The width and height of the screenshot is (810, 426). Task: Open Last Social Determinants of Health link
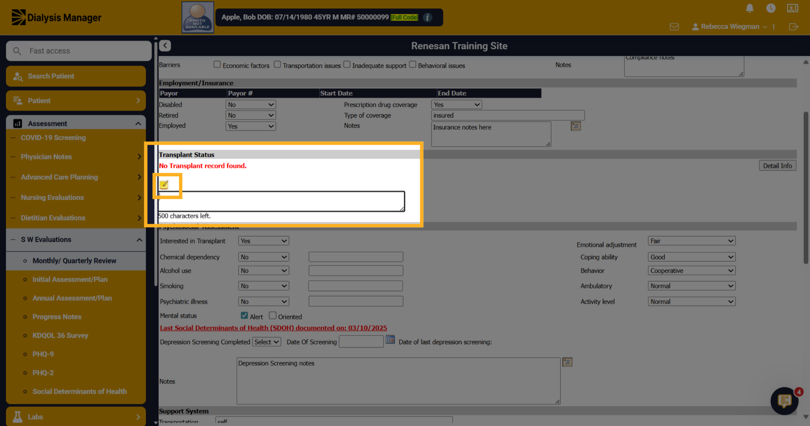click(x=273, y=328)
